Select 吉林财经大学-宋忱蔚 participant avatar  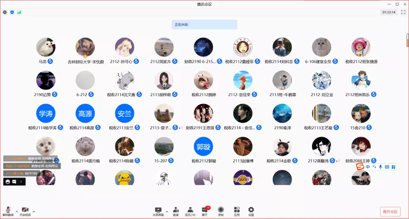pyautogui.click(x=85, y=48)
